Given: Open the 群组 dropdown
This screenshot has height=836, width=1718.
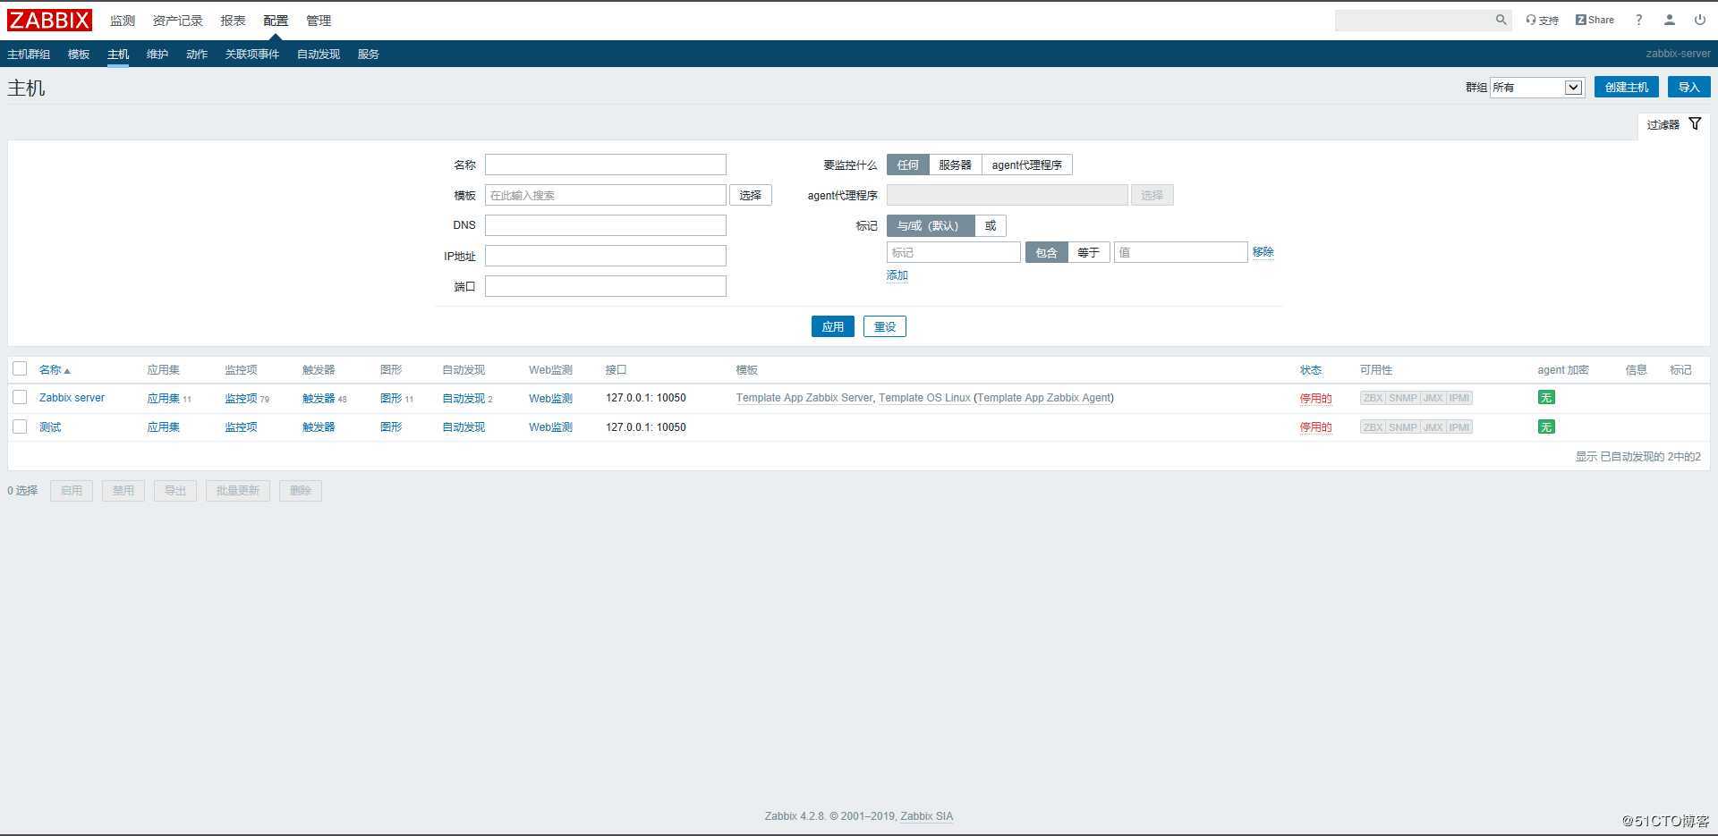Looking at the screenshot, I should [x=1536, y=87].
